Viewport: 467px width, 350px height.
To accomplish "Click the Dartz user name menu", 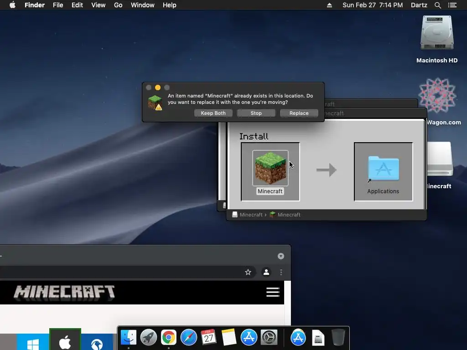I will 419,5.
